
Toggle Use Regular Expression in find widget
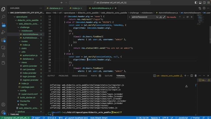[x=164, y=17]
